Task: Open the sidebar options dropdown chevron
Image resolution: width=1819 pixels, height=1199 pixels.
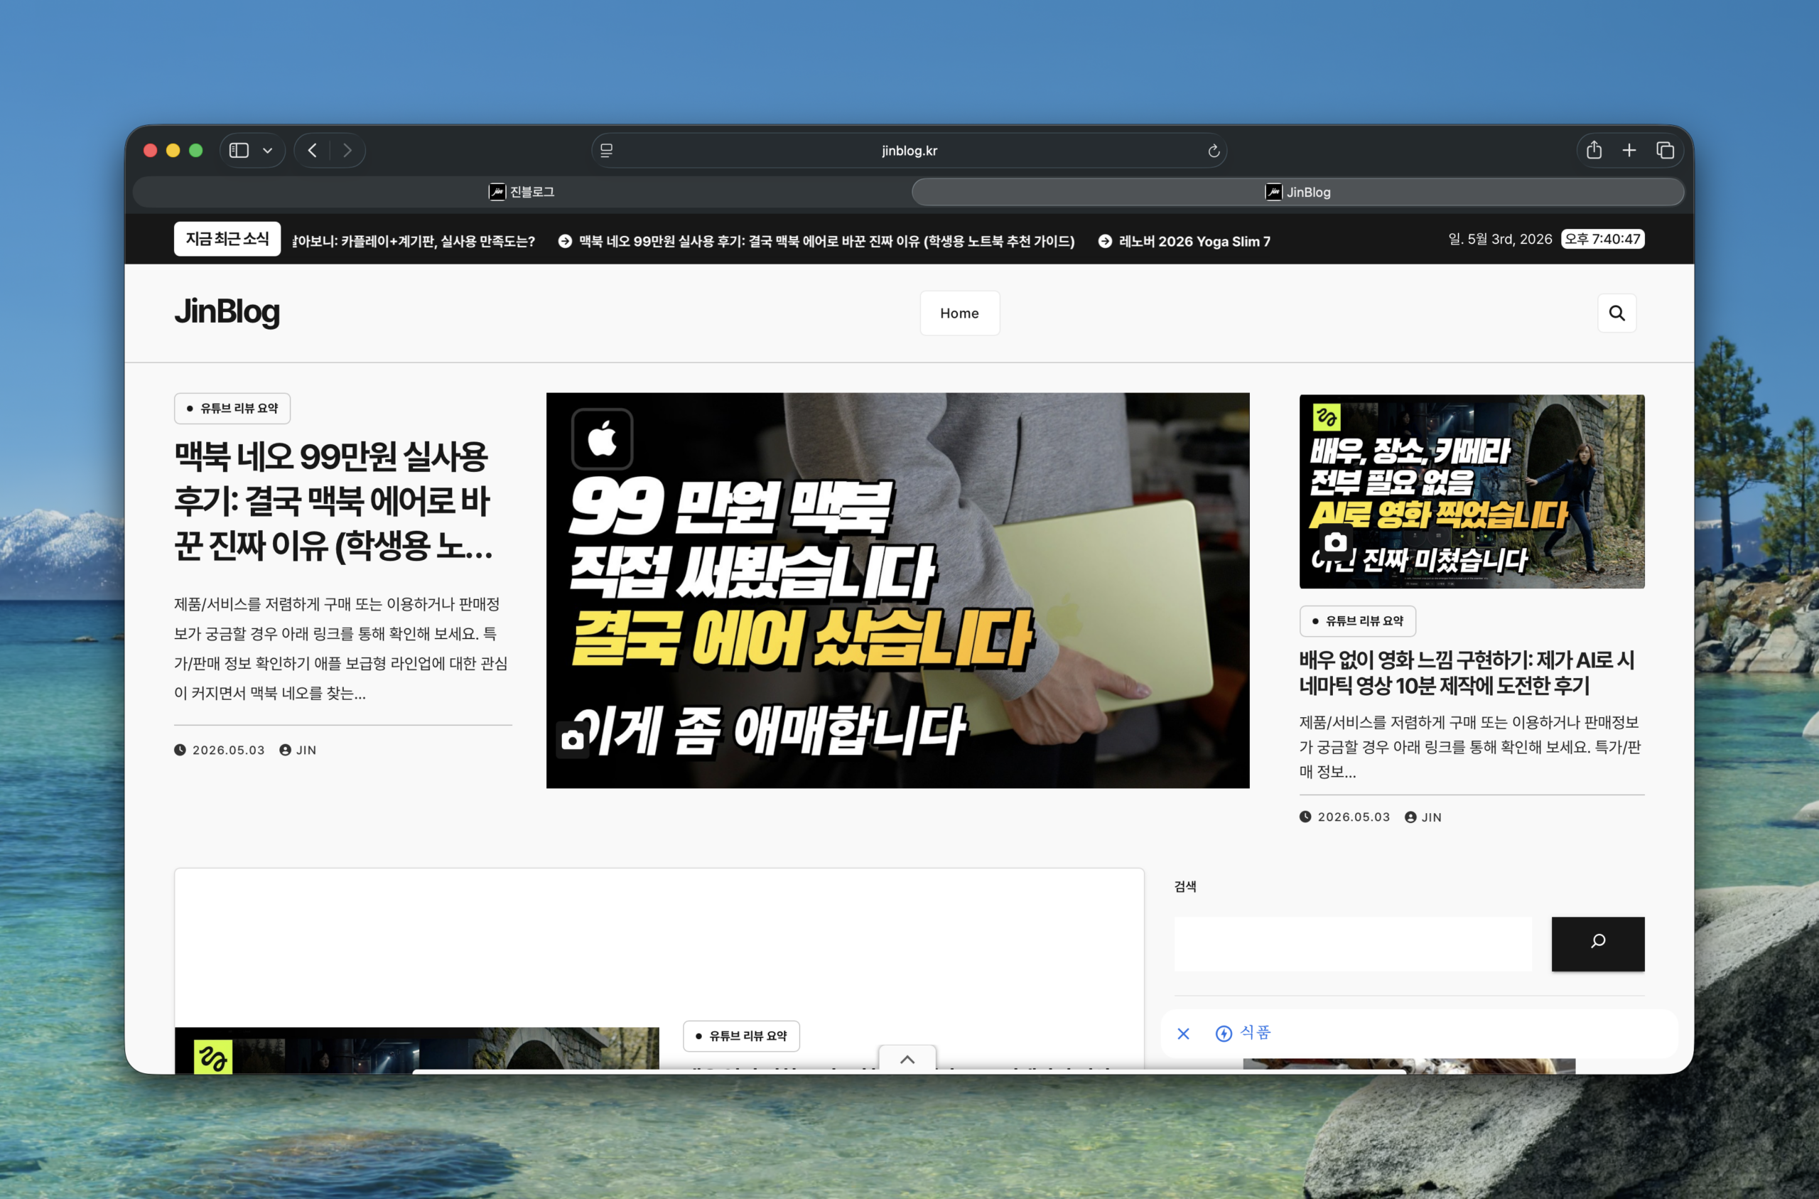Action: pos(267,151)
